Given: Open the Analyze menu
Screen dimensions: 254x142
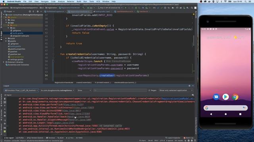Looking at the screenshot, I should [61, 2].
